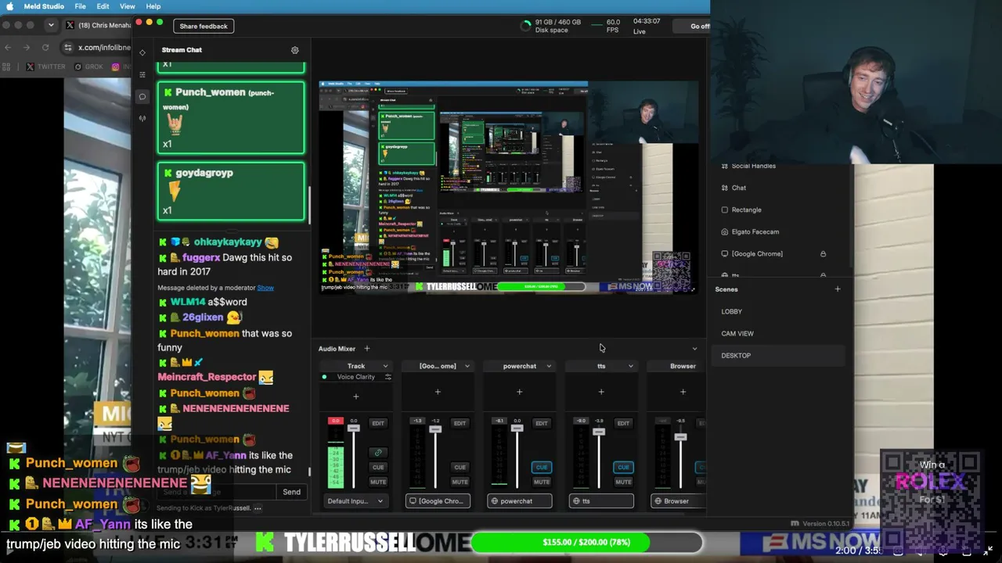The image size is (1002, 563).
Task: Mute the powerchat channel
Action: coord(541,482)
